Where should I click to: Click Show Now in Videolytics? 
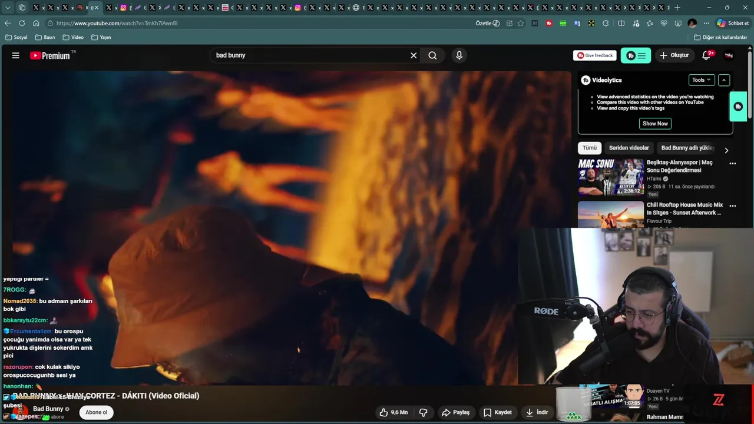[655, 124]
